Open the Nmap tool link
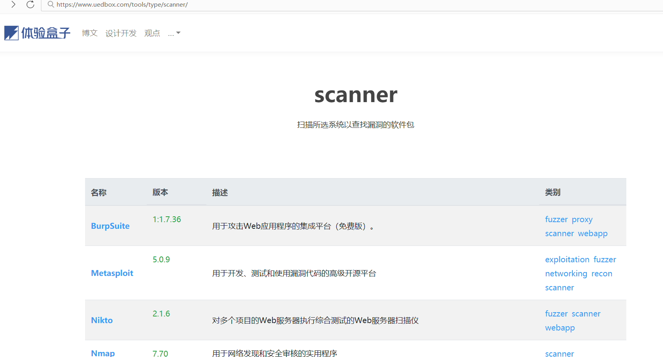The width and height of the screenshot is (663, 357). tap(103, 353)
